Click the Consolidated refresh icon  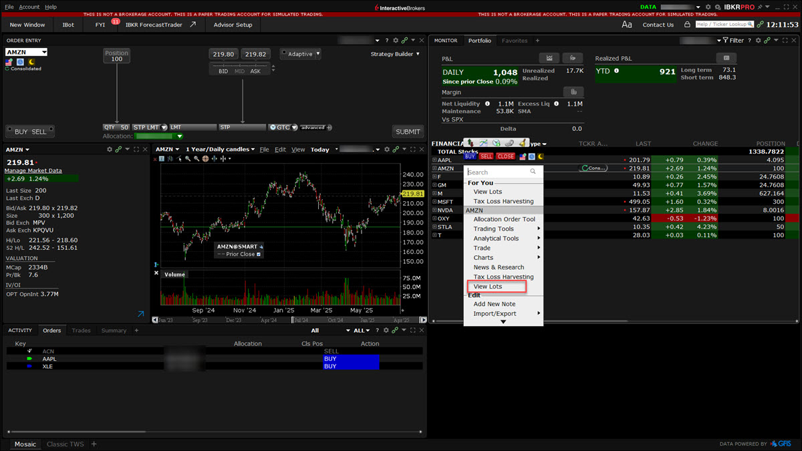tap(7, 69)
